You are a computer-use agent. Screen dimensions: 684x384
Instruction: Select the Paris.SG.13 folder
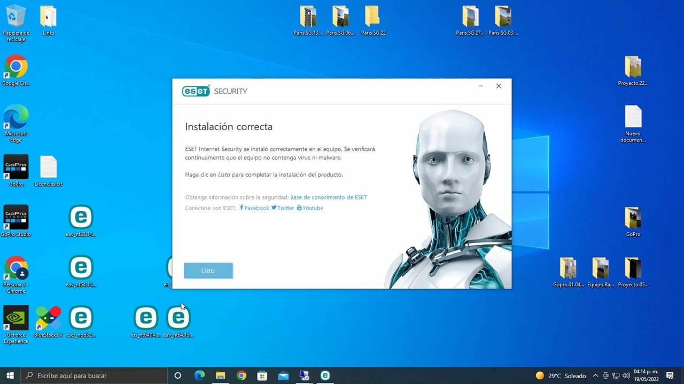[308, 21]
